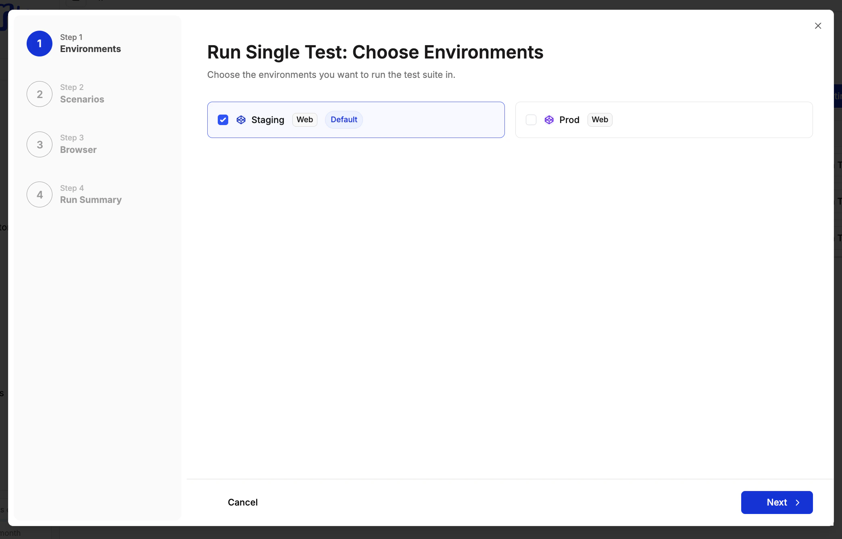
Task: Click the Web badge next to Prod
Action: click(x=600, y=119)
